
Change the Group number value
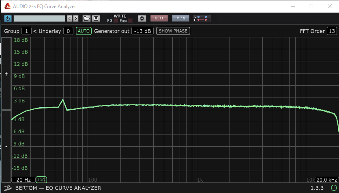(26, 31)
